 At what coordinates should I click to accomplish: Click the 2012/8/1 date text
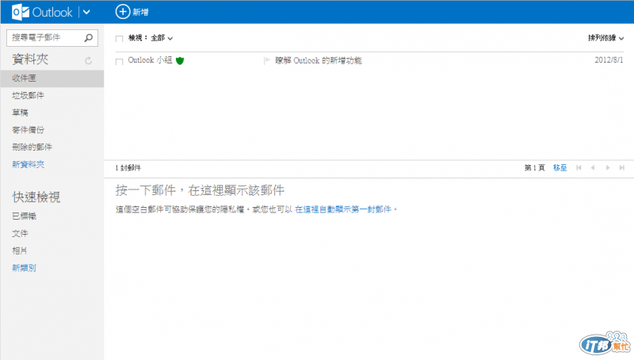tap(609, 60)
